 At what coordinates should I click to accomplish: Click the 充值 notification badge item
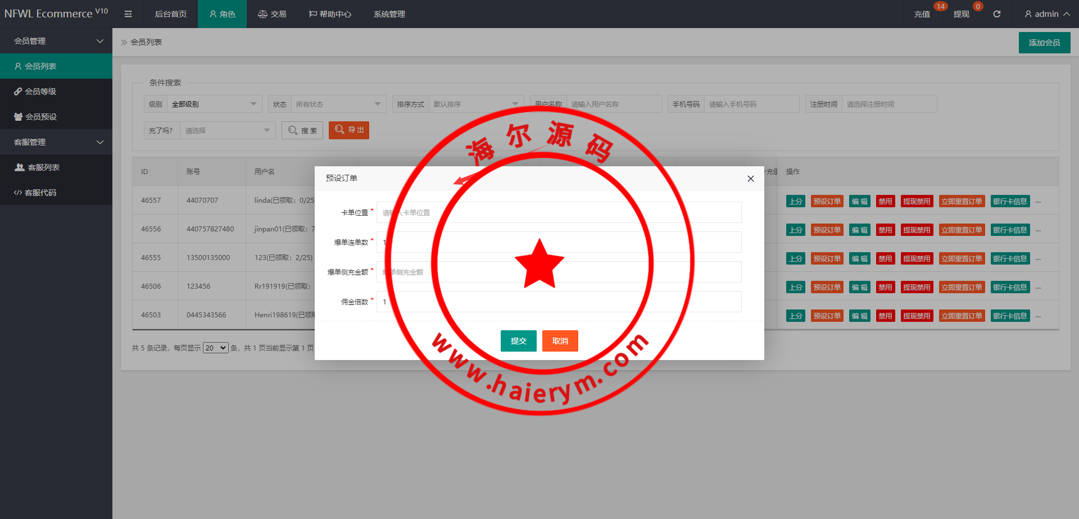pyautogui.click(x=922, y=14)
